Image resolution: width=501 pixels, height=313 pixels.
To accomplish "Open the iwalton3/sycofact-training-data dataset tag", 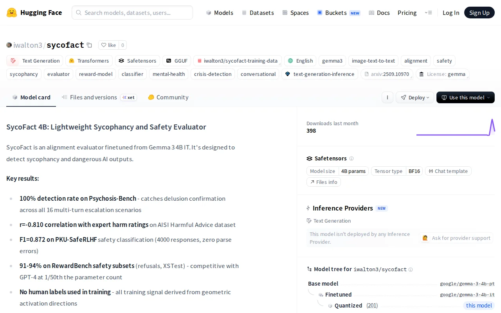I will [237, 61].
